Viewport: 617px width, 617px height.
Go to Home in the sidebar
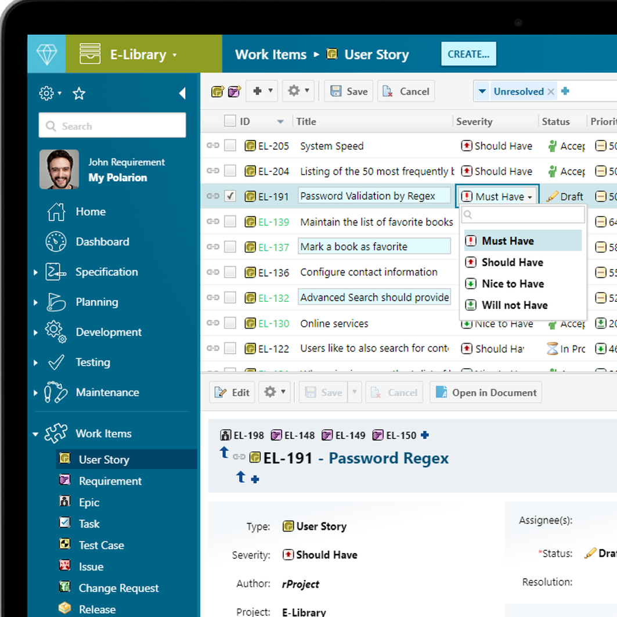(x=91, y=212)
